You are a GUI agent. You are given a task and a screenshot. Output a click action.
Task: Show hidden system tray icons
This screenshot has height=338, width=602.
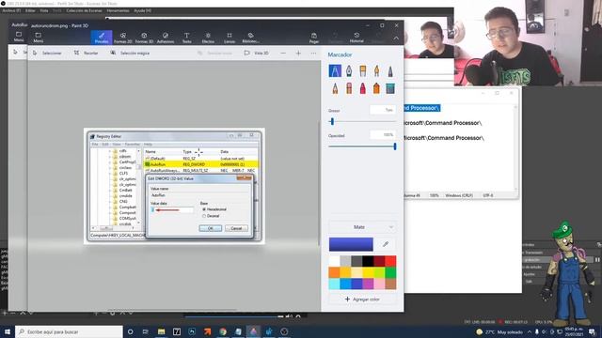pos(530,331)
